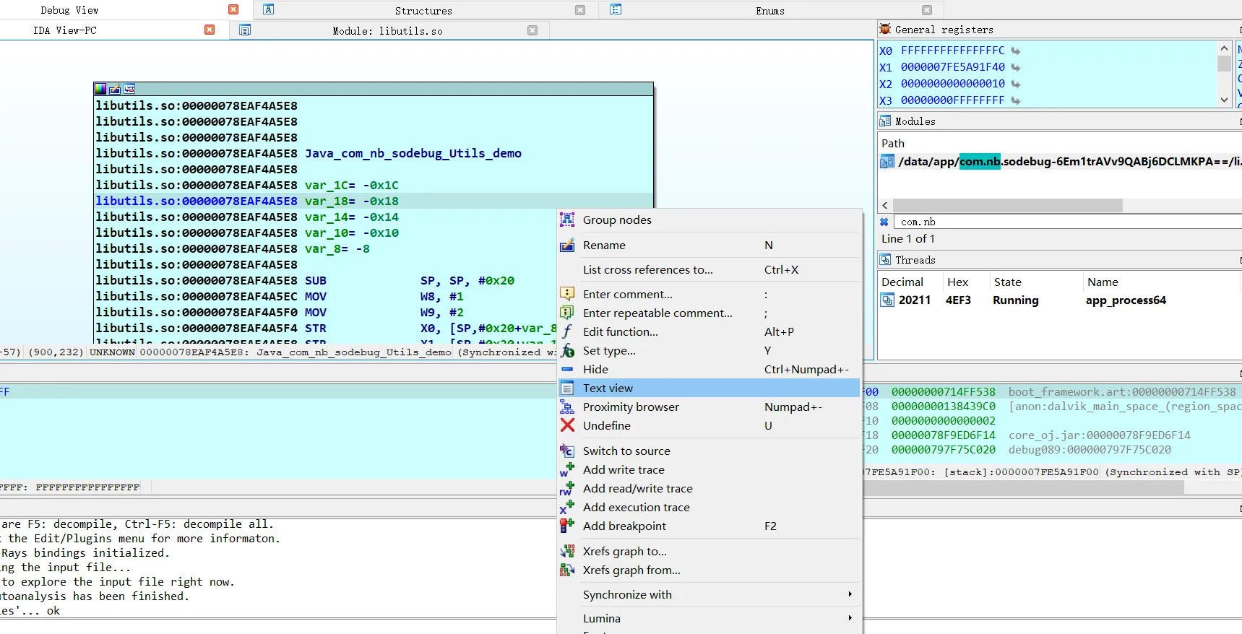Image resolution: width=1242 pixels, height=634 pixels.
Task: Click the var_18= -0x18 highlighted line
Action: point(374,201)
